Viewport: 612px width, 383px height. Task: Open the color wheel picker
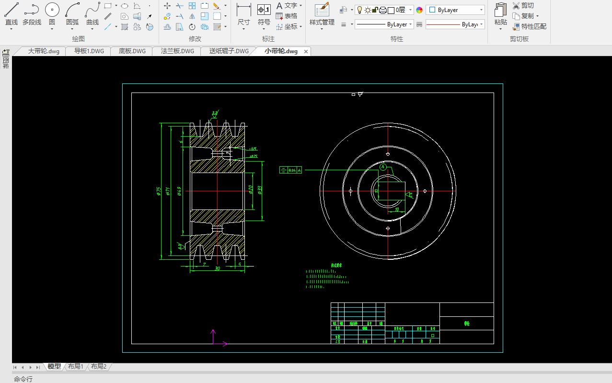[x=419, y=10]
